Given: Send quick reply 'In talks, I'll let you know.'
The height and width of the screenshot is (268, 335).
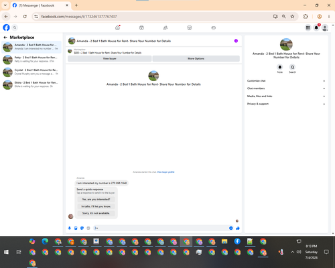Looking at the screenshot, I should pyautogui.click(x=96, y=206).
